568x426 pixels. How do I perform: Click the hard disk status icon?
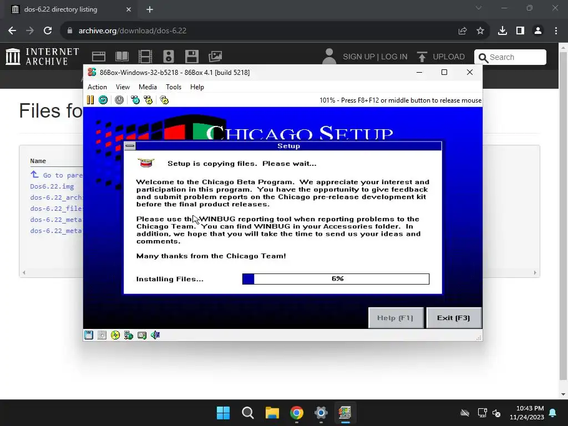[x=142, y=335]
